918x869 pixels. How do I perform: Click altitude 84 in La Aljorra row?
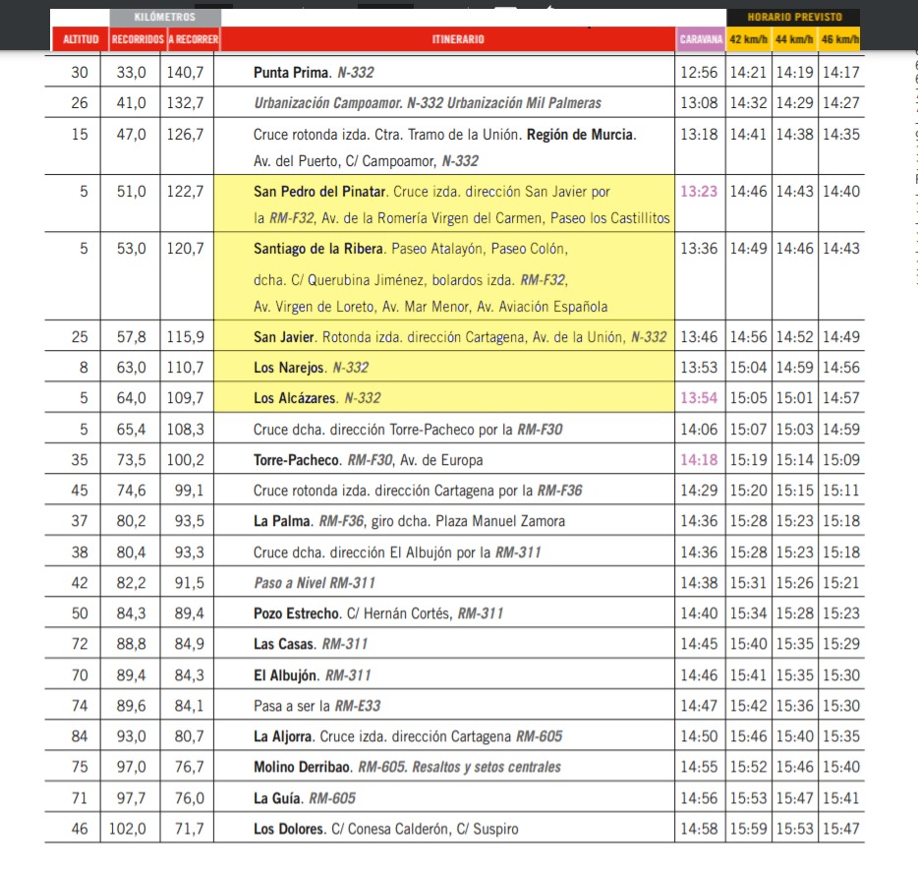pyautogui.click(x=80, y=736)
